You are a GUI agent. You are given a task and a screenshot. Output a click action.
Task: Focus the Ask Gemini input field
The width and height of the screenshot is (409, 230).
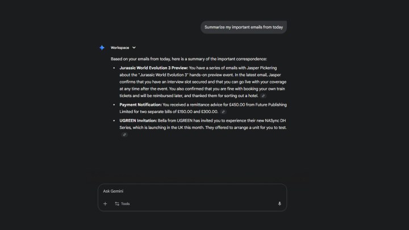pos(192,191)
